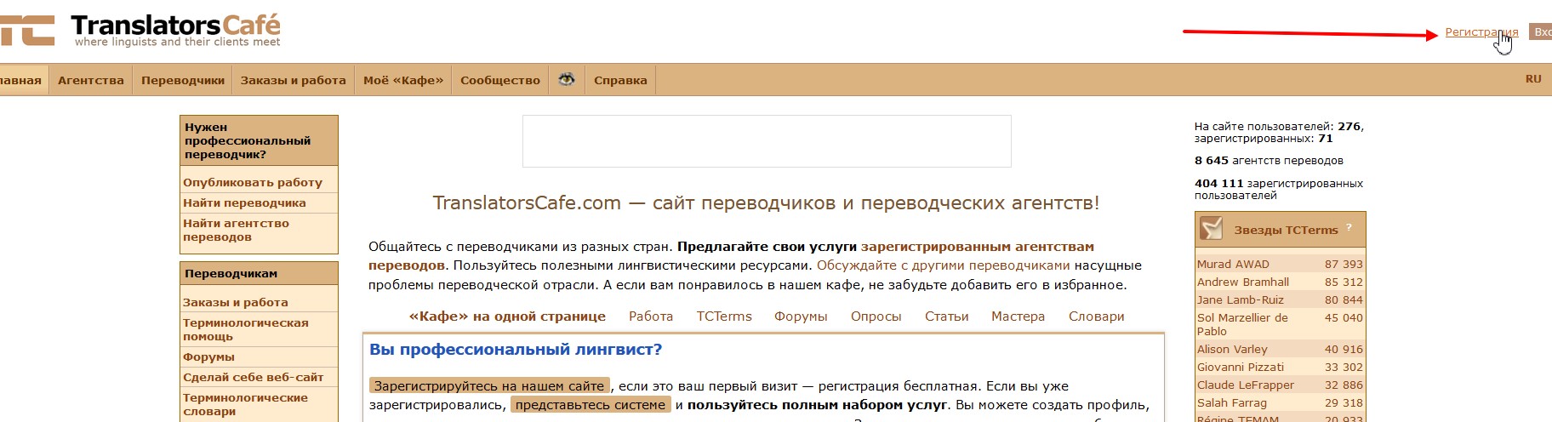
Task: Switch to the Опросы tab
Action: point(876,316)
